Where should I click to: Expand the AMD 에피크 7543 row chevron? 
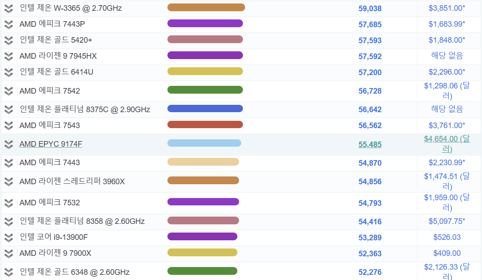pos(9,126)
